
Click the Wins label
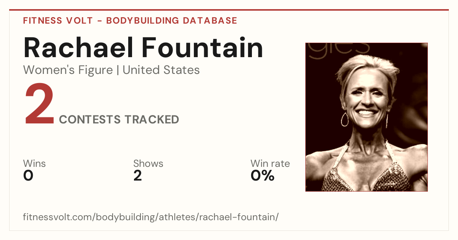coord(34,163)
